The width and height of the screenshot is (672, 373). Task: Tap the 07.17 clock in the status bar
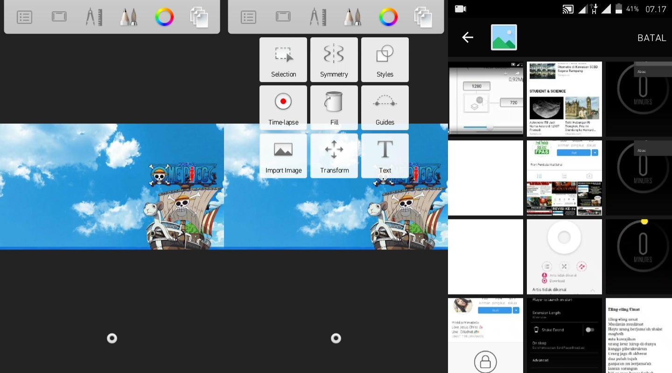point(656,9)
